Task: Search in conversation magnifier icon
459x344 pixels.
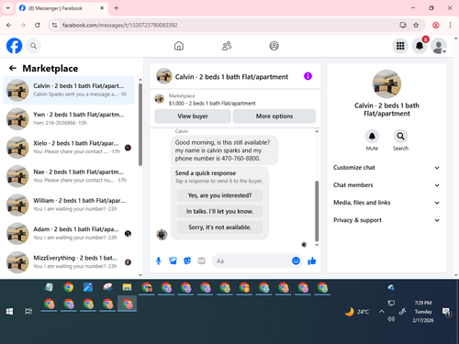Action: 400,137
